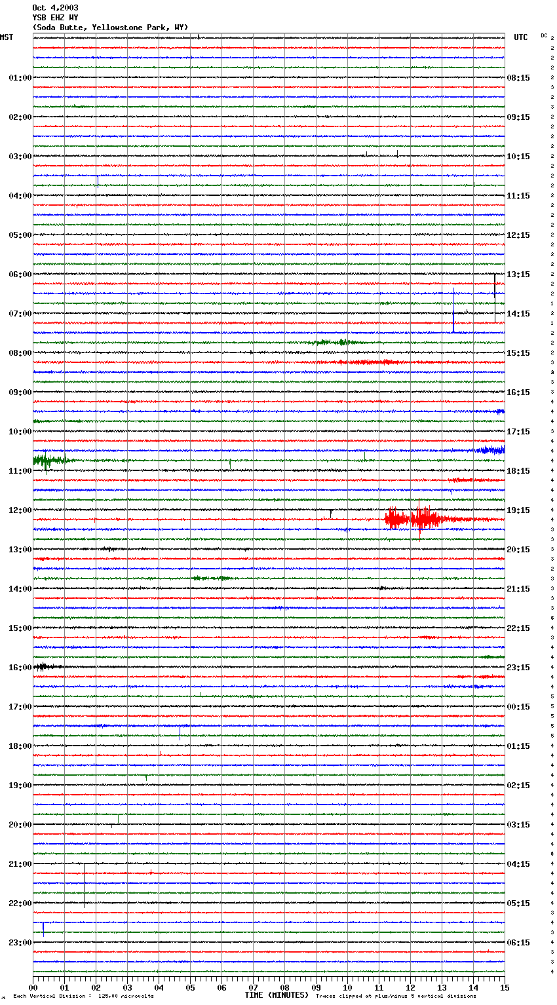Click the '12:00' MST time label

[20, 510]
